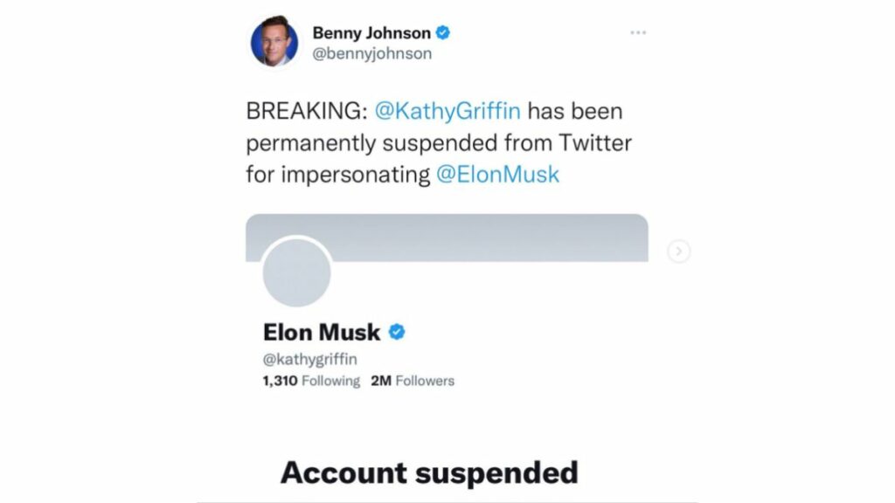The image size is (895, 503).
Task: Click the Account suspended heading
Action: 429,472
